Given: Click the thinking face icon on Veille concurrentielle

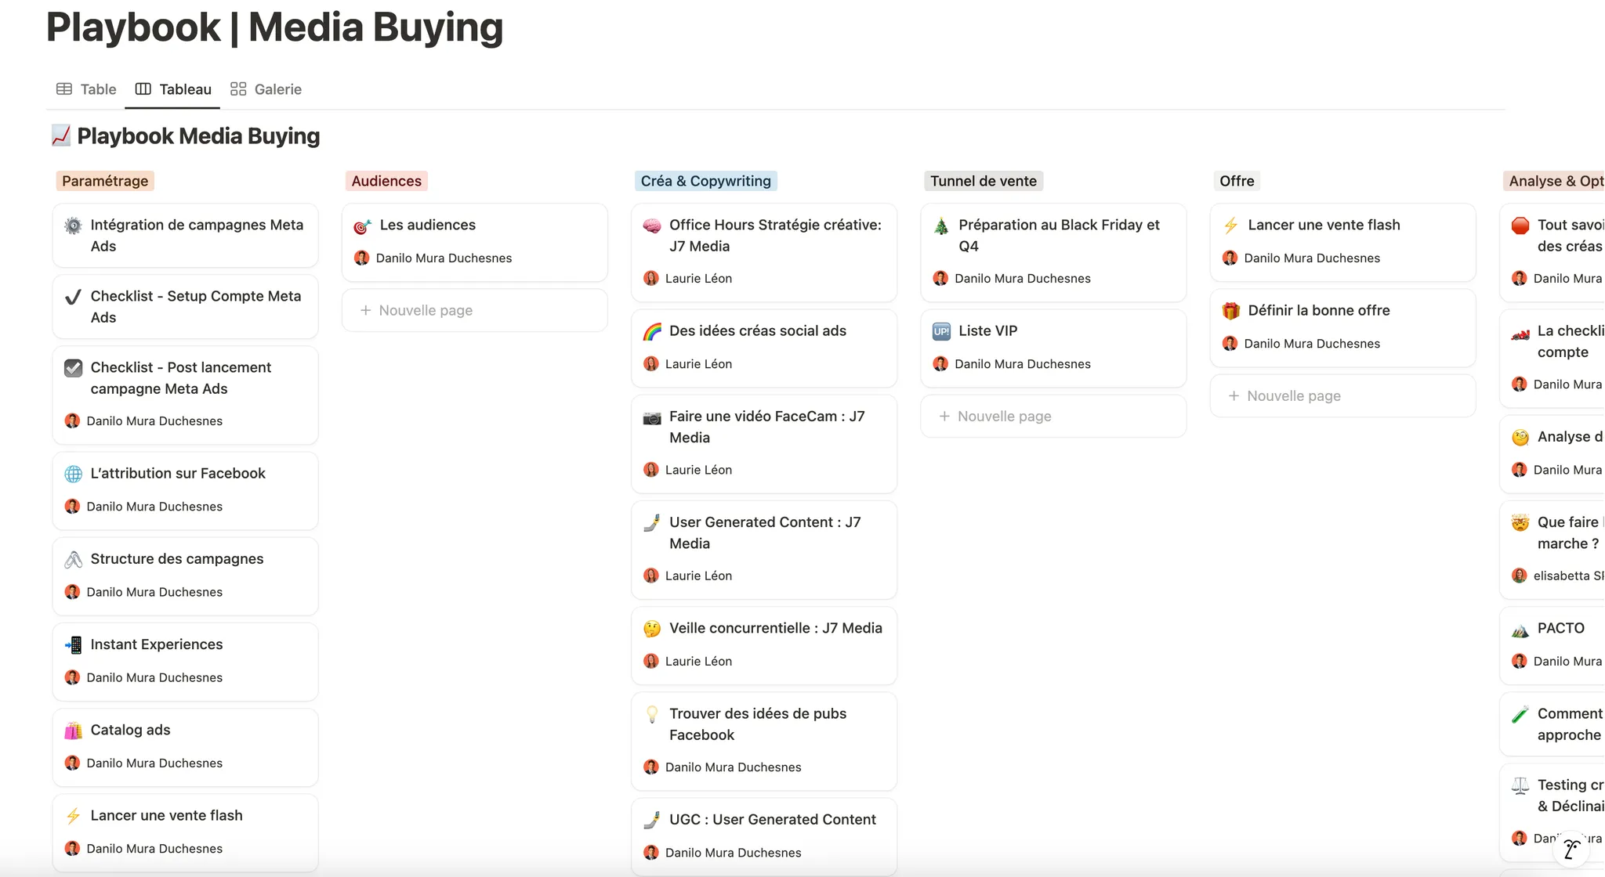Looking at the screenshot, I should click(652, 629).
